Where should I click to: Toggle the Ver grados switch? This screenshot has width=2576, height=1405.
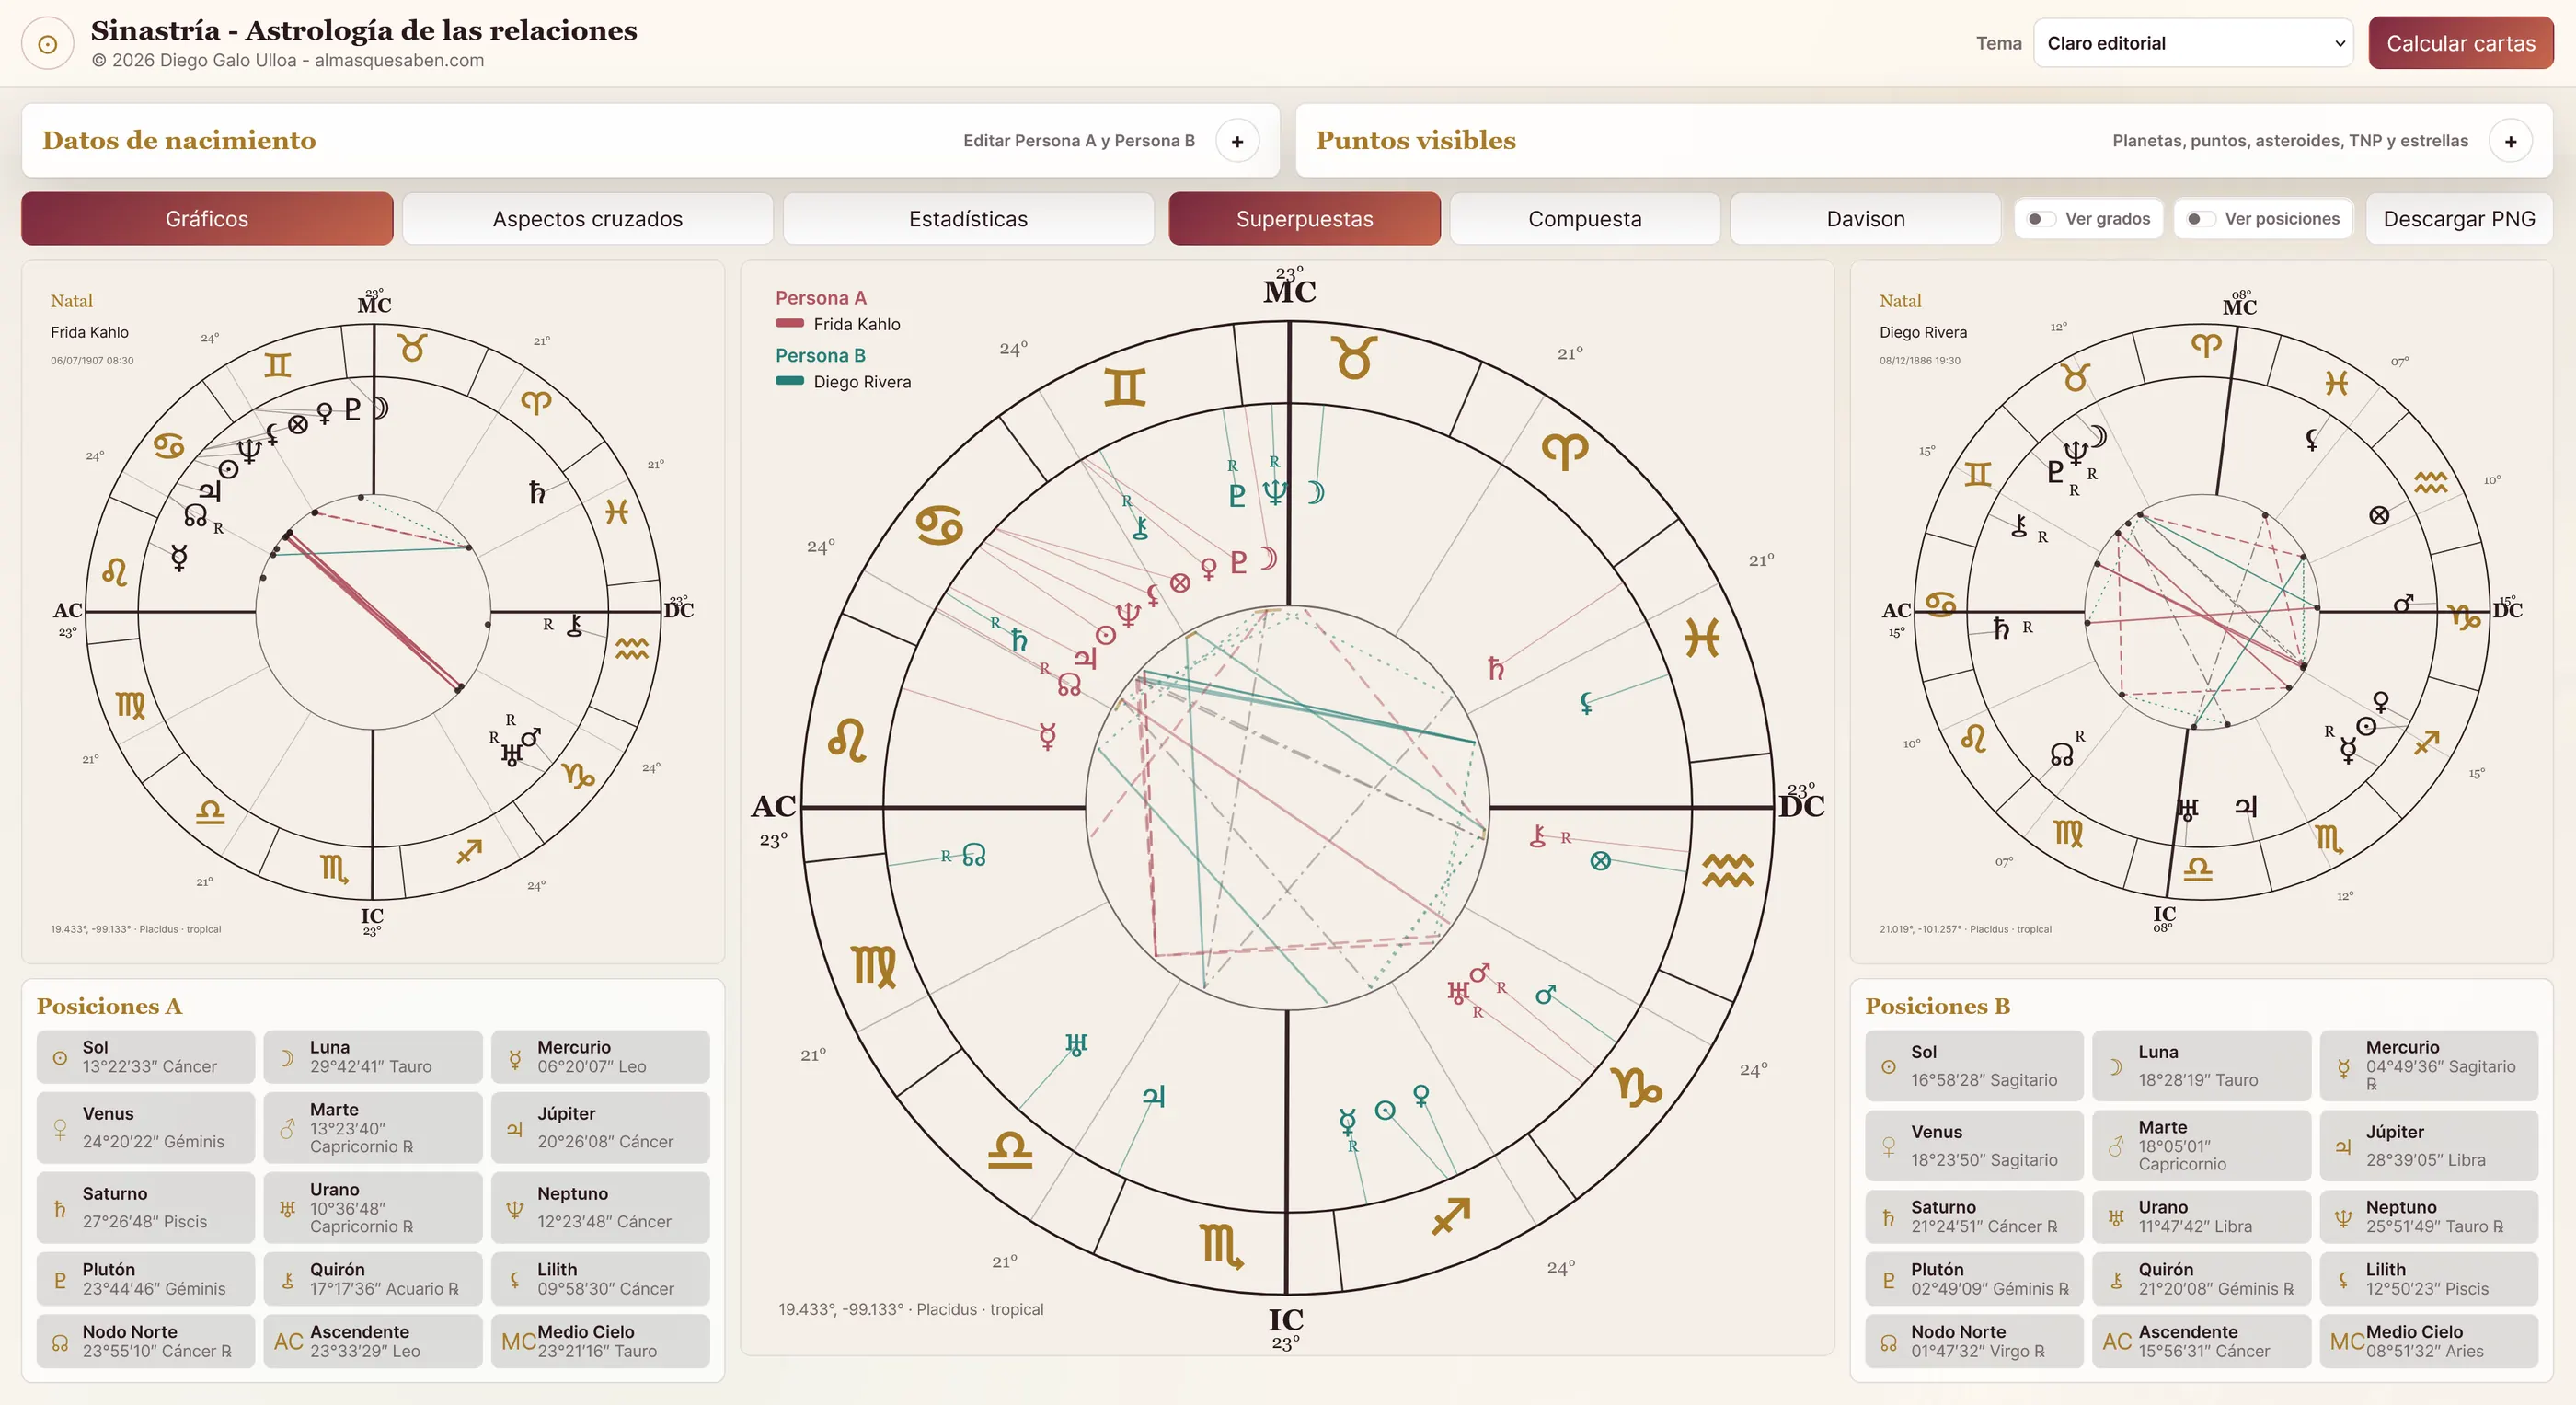click(2041, 219)
